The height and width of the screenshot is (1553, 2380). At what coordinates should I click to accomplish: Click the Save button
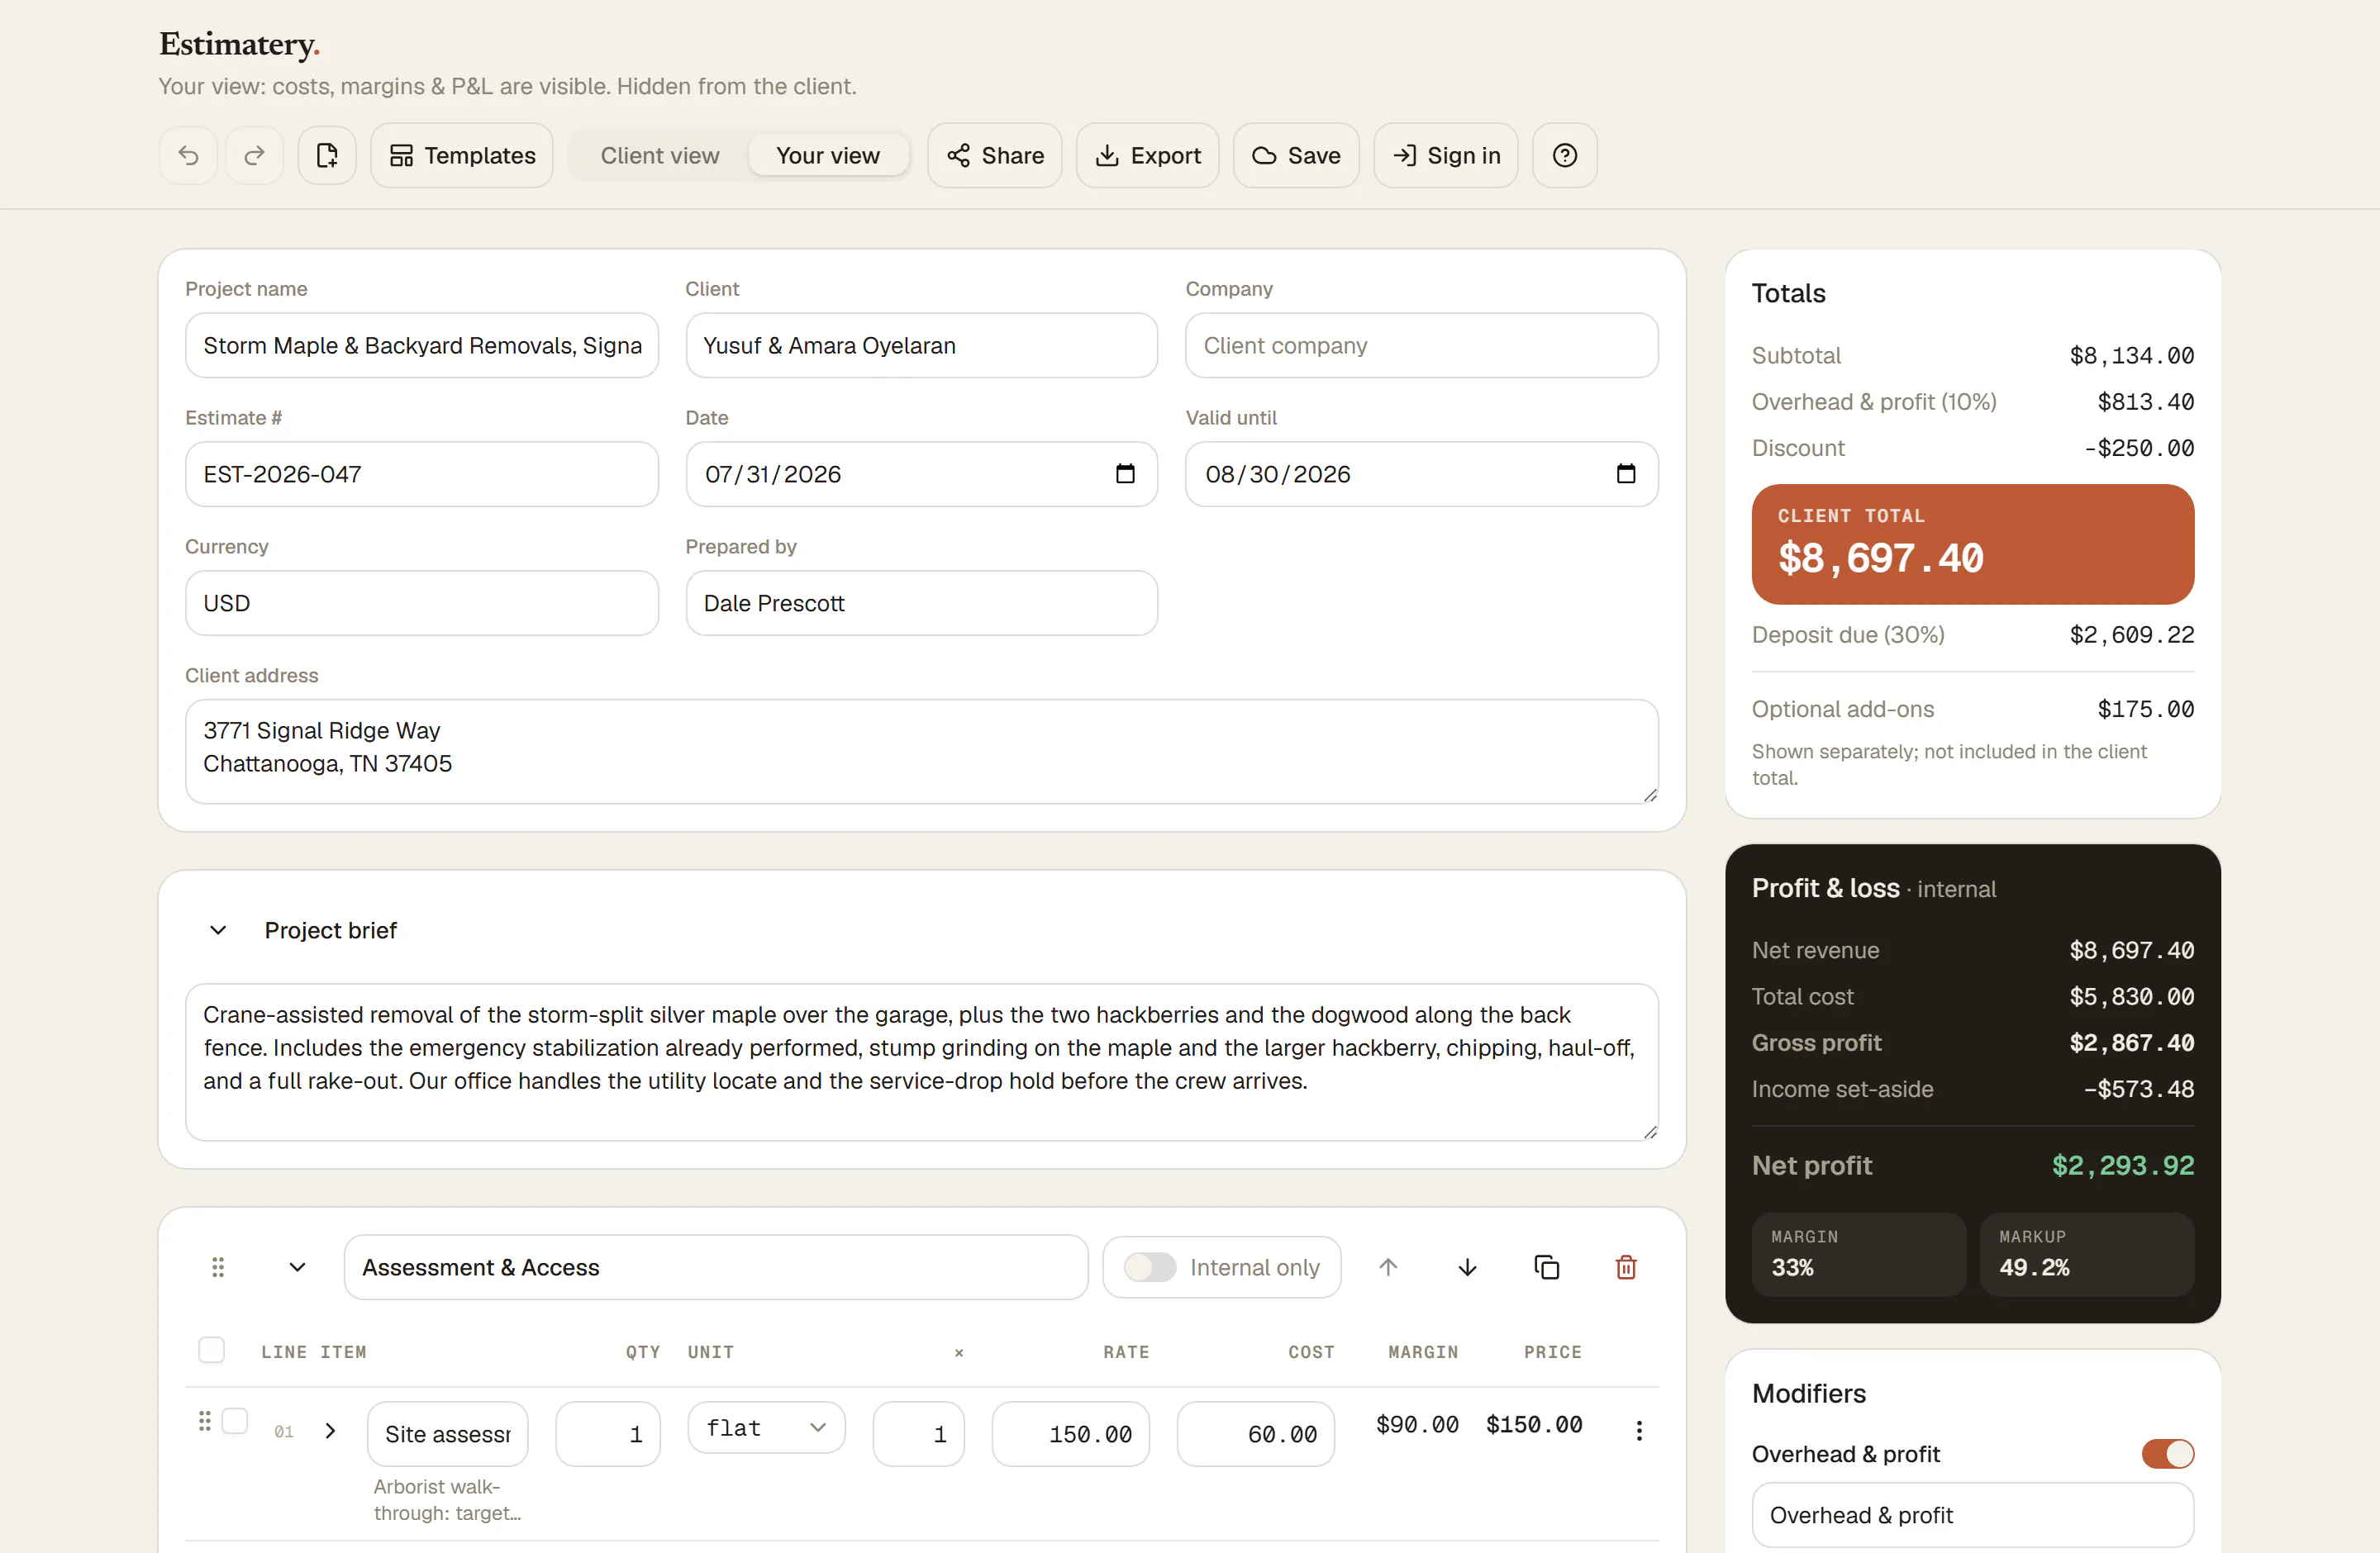click(1296, 156)
